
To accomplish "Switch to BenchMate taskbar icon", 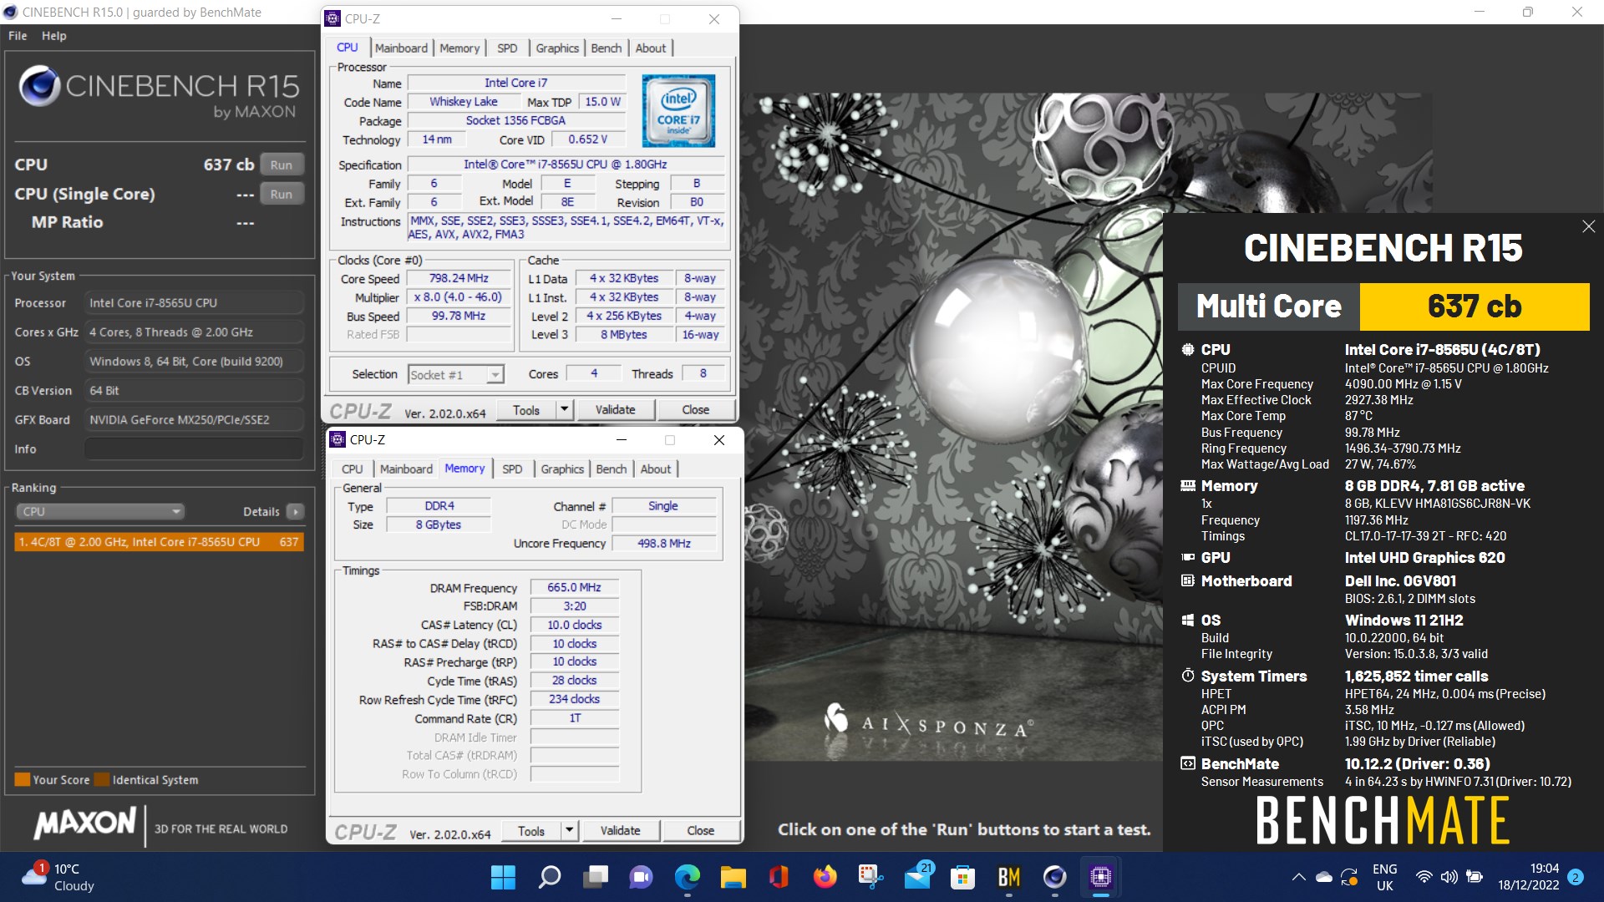I will tap(1008, 877).
